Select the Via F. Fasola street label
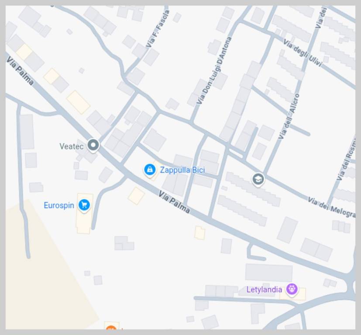The width and height of the screenshot is (361, 335). click(x=158, y=29)
